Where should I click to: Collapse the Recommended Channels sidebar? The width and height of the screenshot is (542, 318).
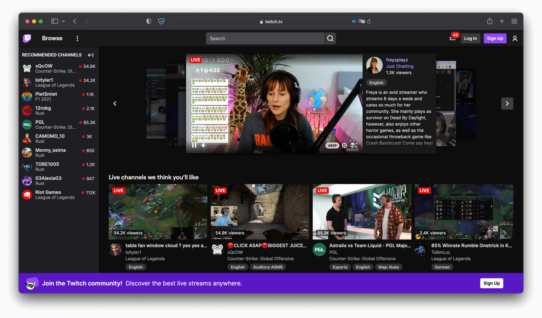91,55
